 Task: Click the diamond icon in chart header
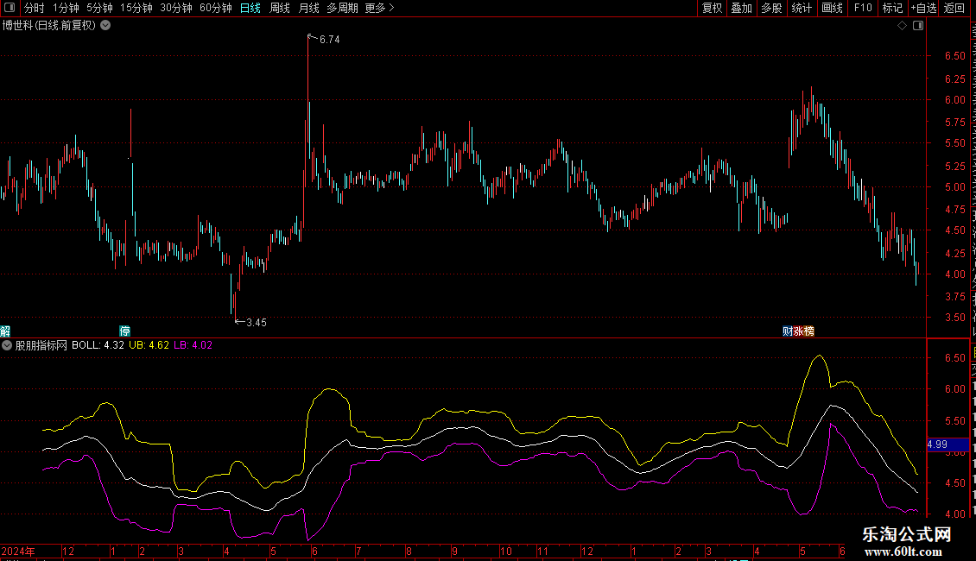point(902,26)
